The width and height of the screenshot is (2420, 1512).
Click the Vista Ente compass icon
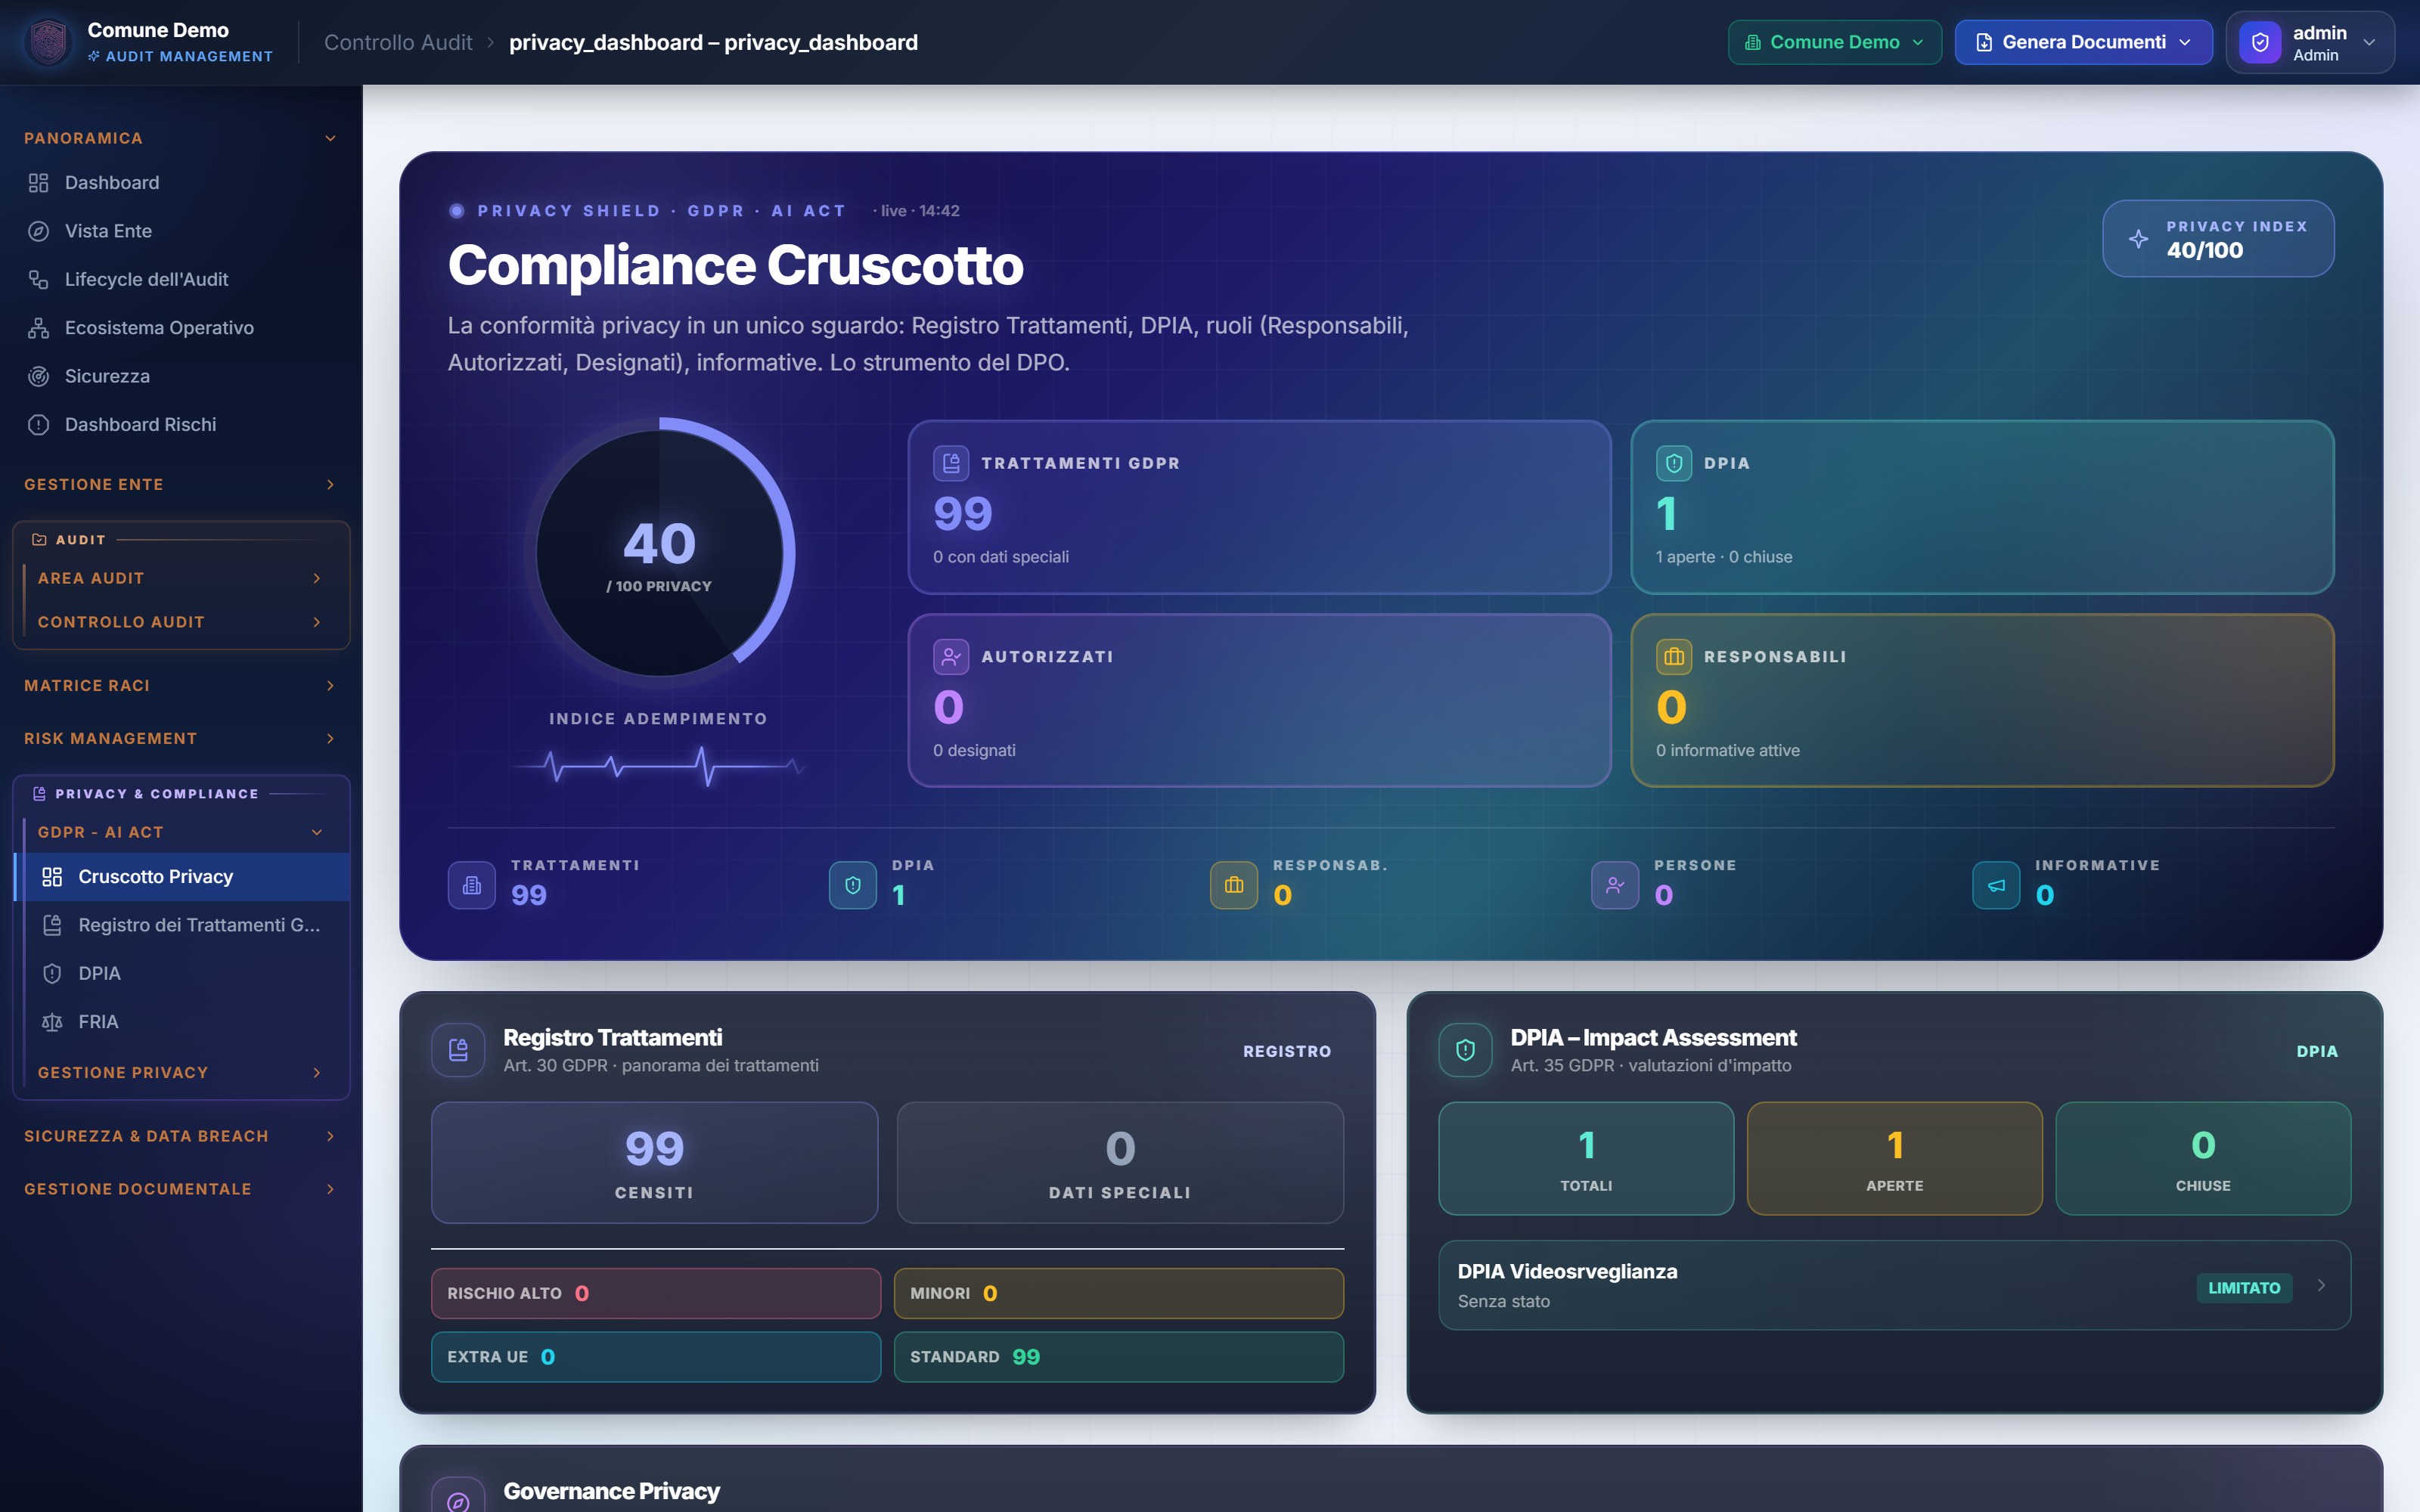click(x=38, y=231)
